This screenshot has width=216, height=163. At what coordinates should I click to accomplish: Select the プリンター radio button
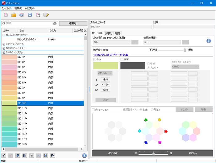pos(148,68)
